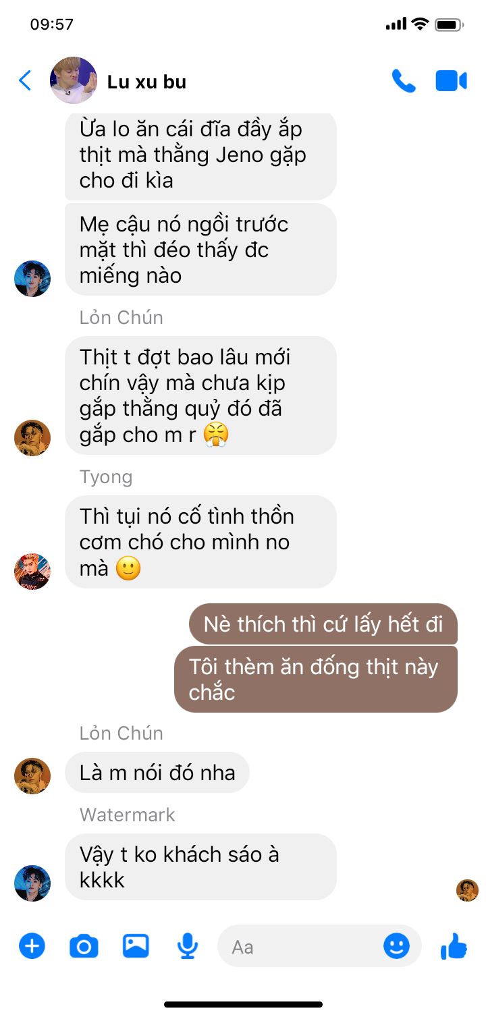
Task: Start a video call with the camera icon
Action: tap(451, 81)
